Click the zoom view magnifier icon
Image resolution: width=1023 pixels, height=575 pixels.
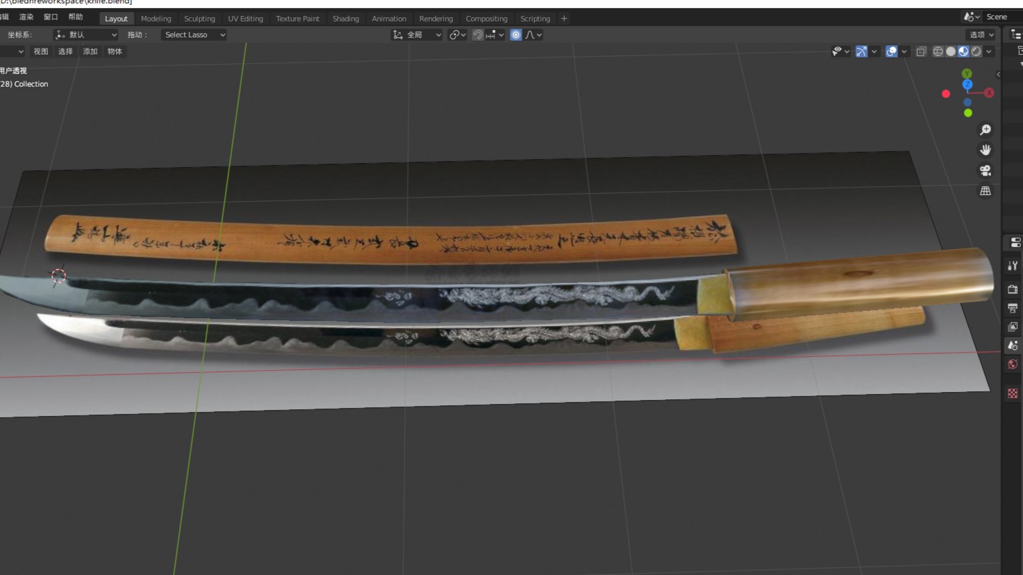[x=985, y=130]
